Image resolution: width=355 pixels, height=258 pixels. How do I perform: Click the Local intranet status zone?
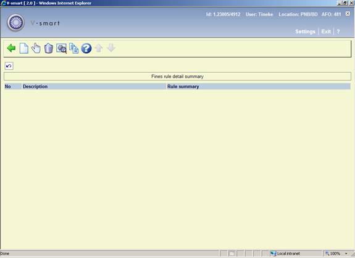tap(285, 254)
